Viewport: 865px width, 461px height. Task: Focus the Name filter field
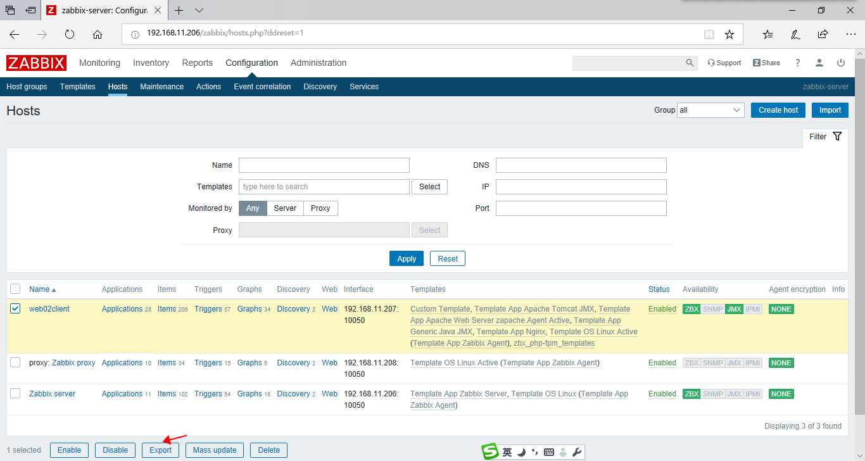coord(324,165)
